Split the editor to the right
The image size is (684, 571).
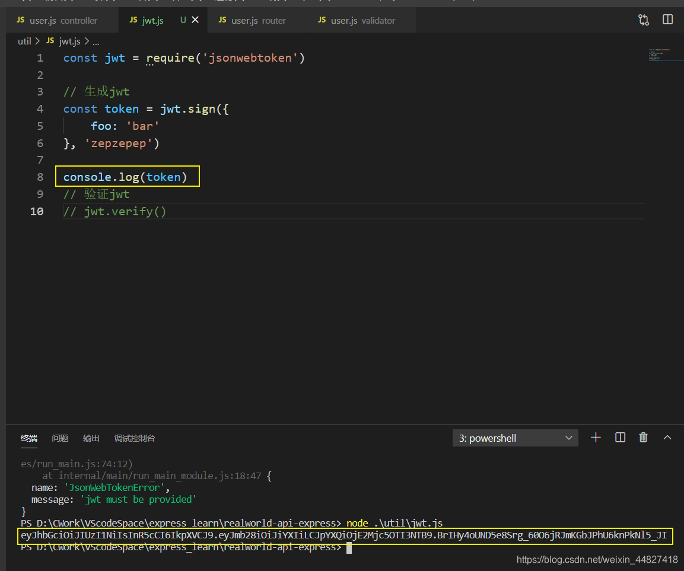[667, 19]
